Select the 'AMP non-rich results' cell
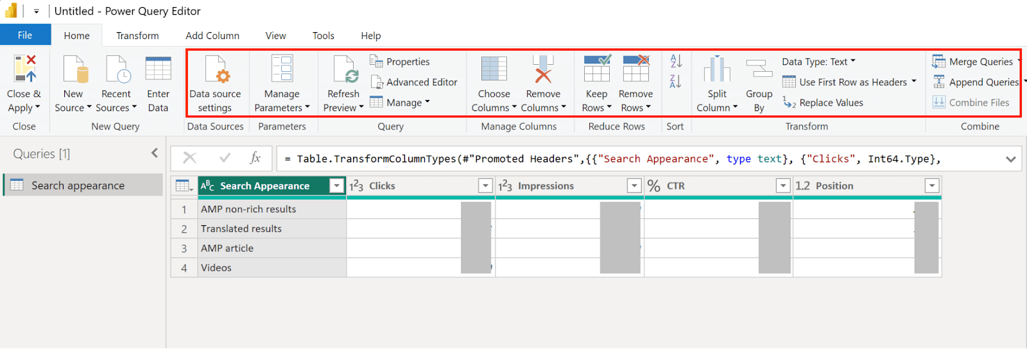Viewport: 1027px width, 349px height. (x=272, y=209)
